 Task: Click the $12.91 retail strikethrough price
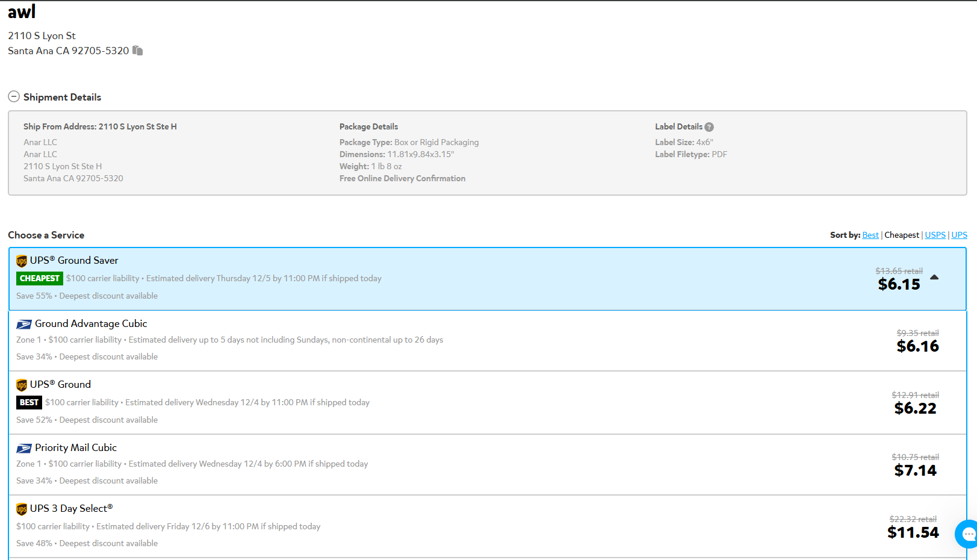[x=916, y=395]
